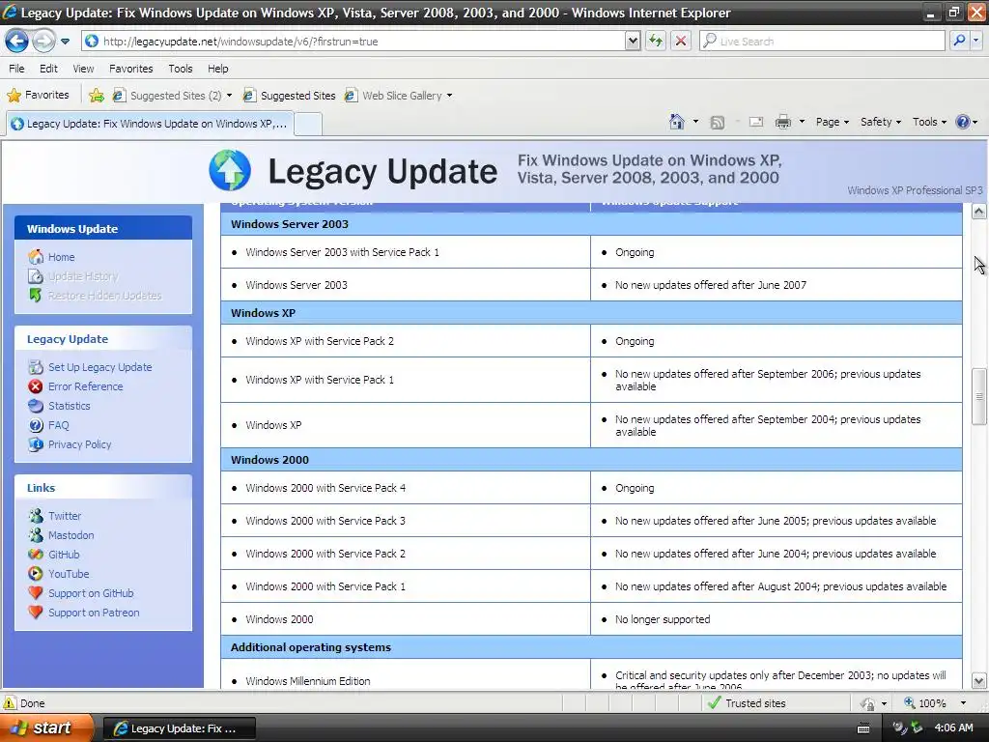989x742 pixels.
Task: Open the View menu
Action: [83, 69]
